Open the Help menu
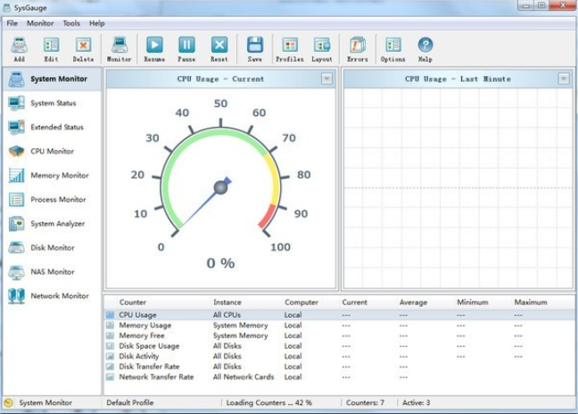The width and height of the screenshot is (578, 414). [97, 23]
